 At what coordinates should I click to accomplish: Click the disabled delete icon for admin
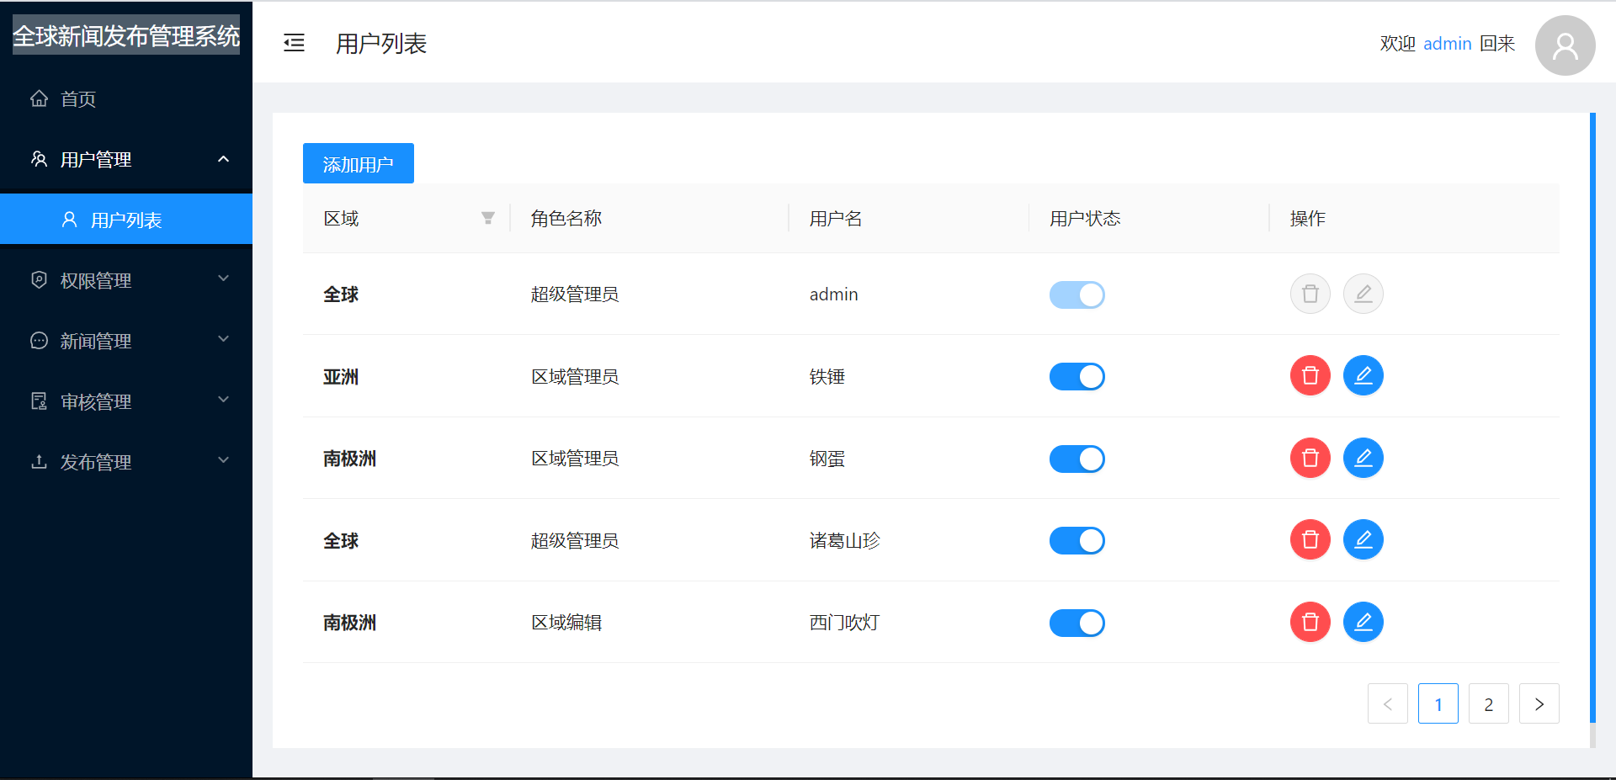click(x=1310, y=294)
